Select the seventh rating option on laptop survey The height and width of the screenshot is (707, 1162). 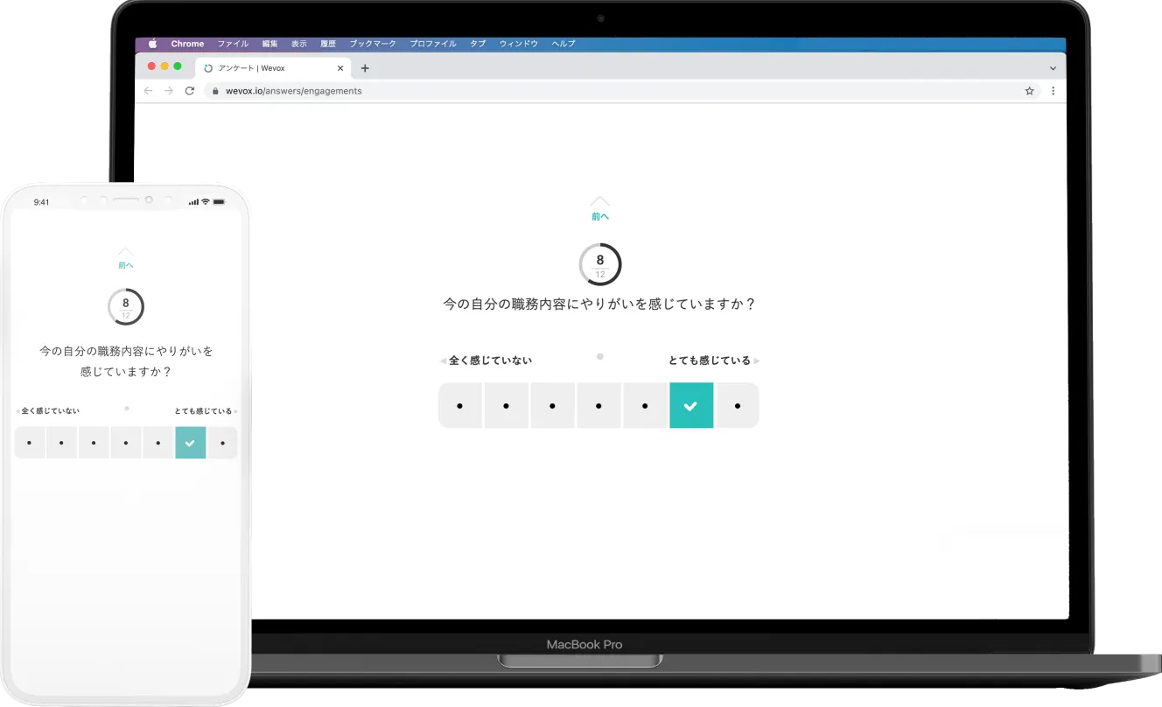coord(738,406)
